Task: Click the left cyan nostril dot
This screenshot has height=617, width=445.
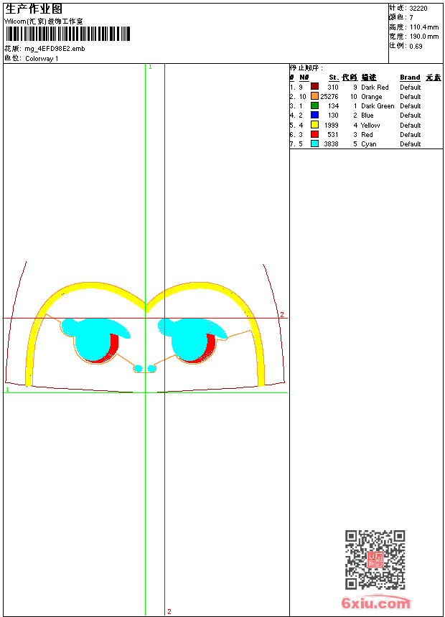Action: tap(139, 369)
